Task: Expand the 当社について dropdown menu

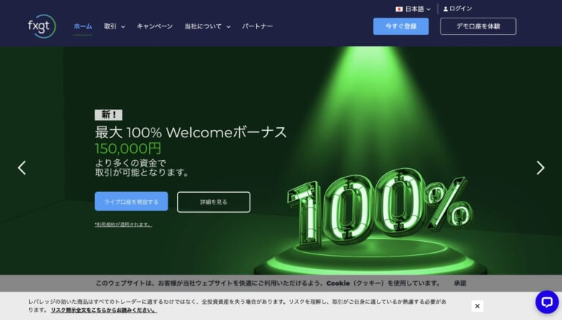Action: coord(207,26)
